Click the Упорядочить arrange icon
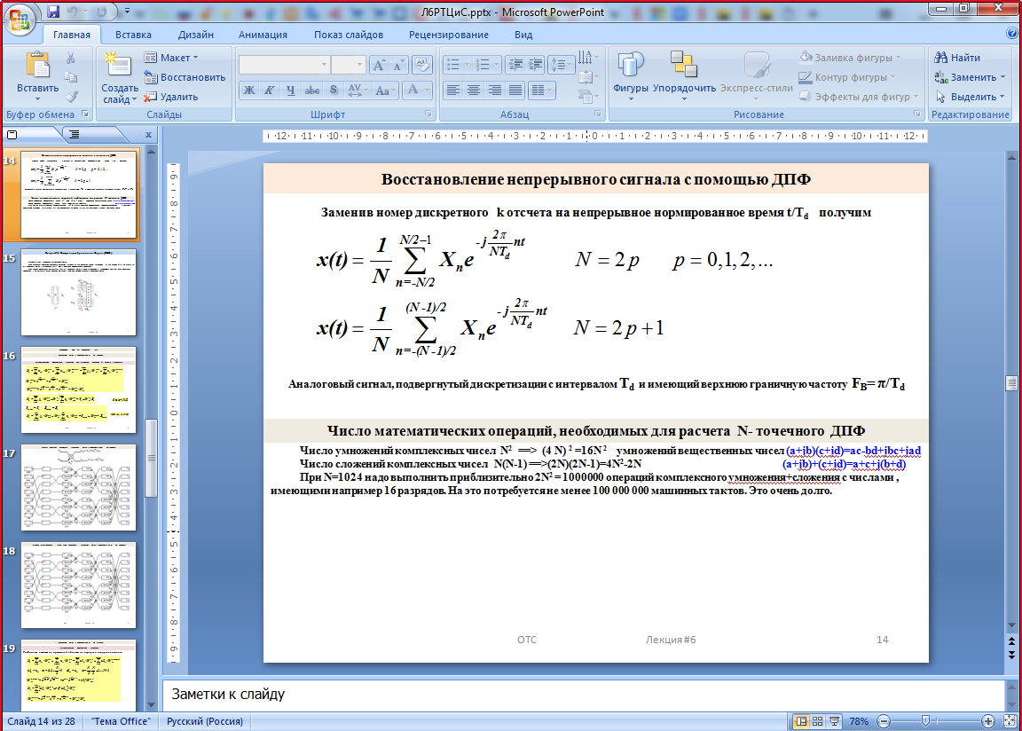This screenshot has height=731, width=1022. pos(683,75)
